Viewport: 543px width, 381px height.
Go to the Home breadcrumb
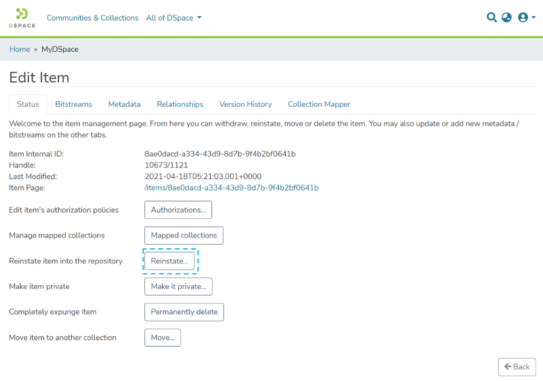[x=19, y=49]
